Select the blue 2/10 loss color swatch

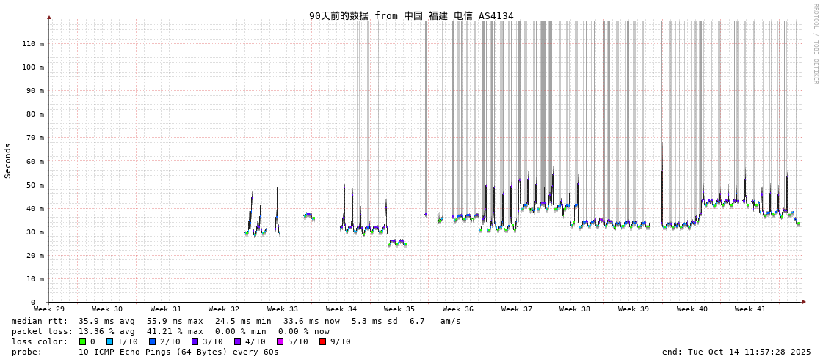pyautogui.click(x=153, y=341)
